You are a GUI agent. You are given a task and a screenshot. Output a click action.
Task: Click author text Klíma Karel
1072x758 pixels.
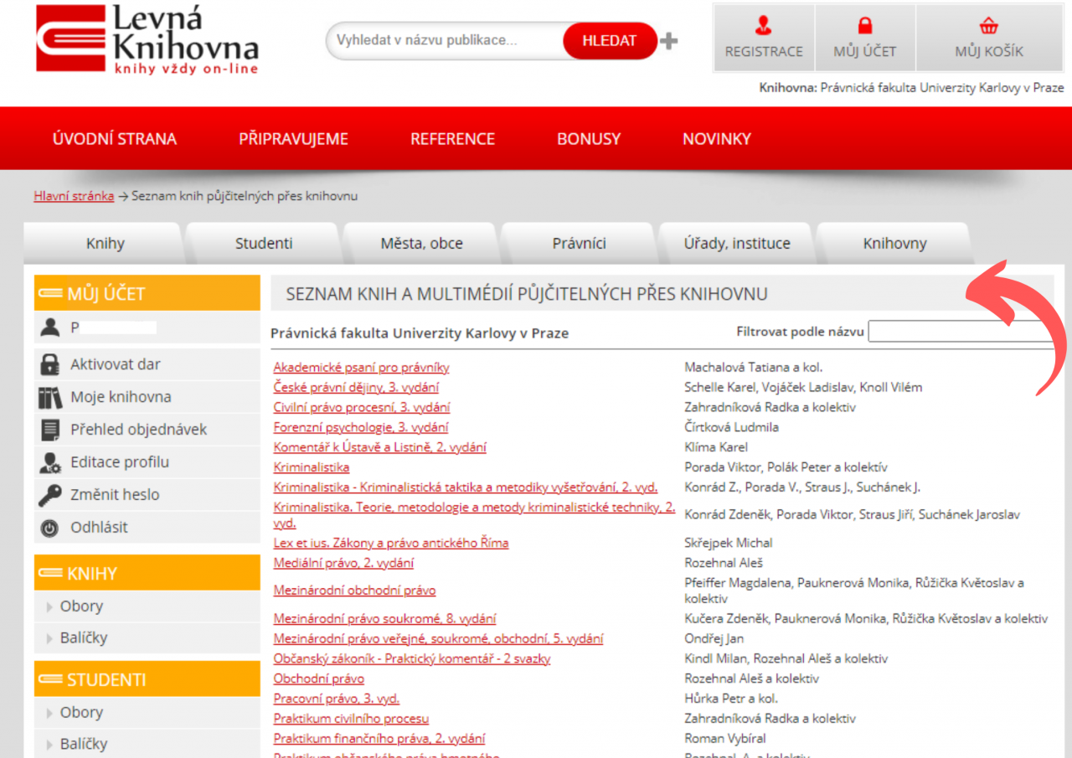(716, 447)
